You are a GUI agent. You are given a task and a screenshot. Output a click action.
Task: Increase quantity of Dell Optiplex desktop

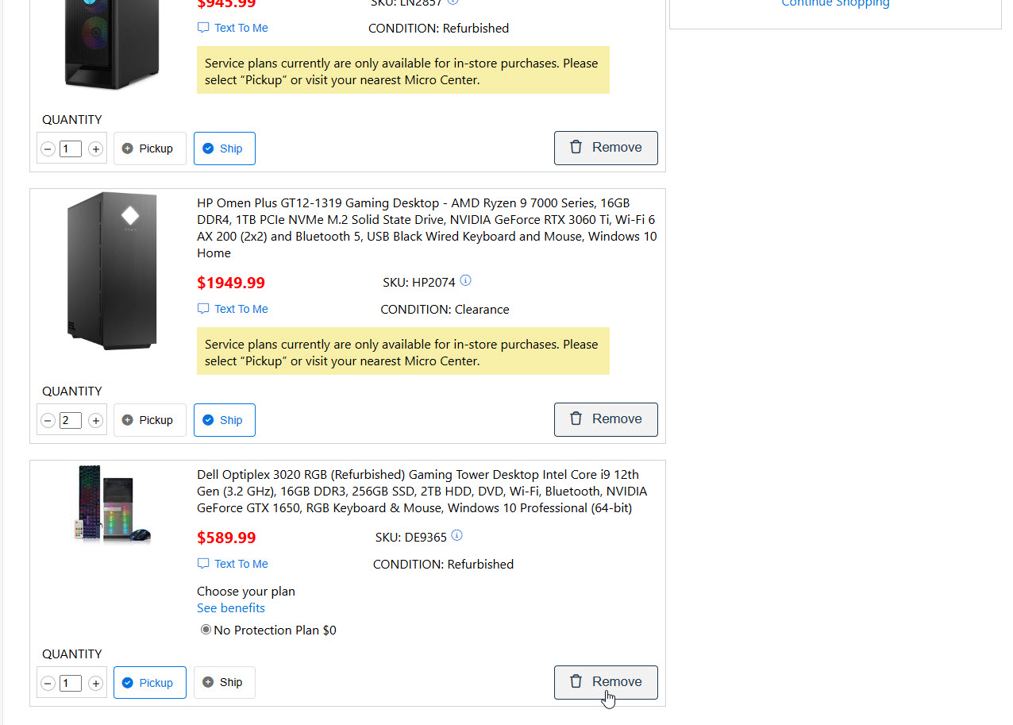pos(95,684)
